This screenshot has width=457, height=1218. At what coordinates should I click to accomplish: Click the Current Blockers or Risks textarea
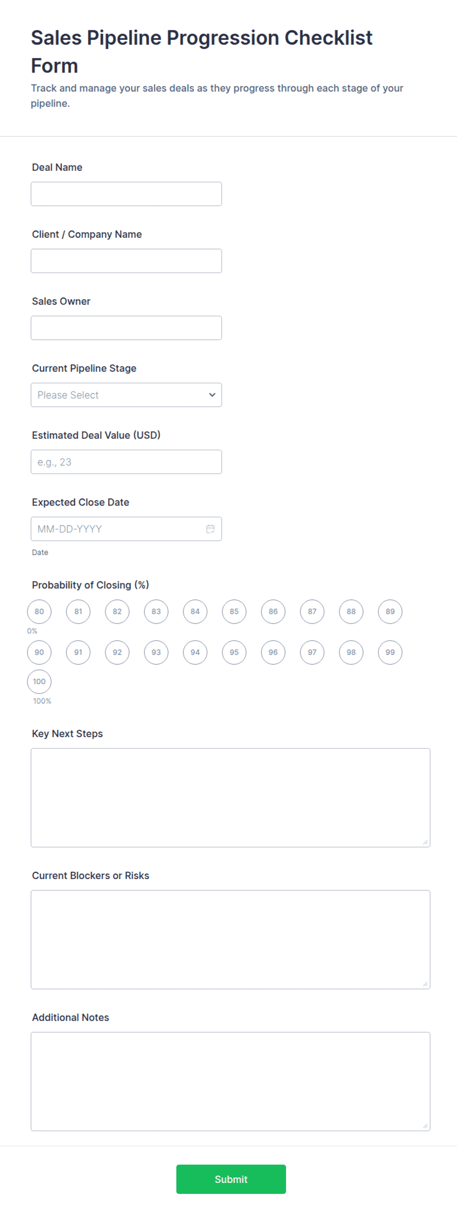230,940
